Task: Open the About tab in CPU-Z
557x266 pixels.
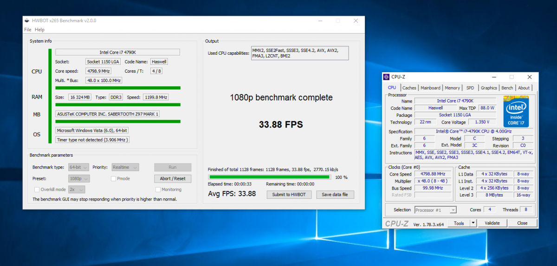Action: pyautogui.click(x=524, y=88)
